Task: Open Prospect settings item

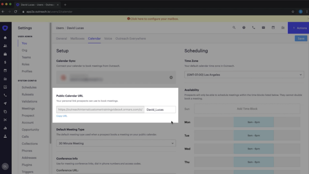Action: tap(28, 115)
